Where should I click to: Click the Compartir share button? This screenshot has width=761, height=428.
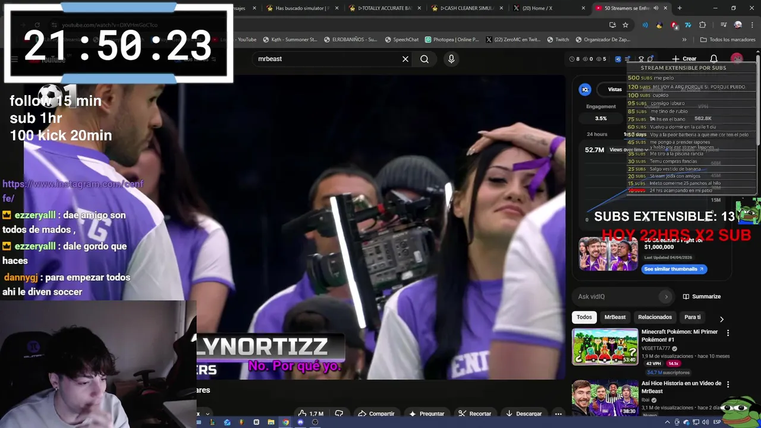(x=376, y=413)
